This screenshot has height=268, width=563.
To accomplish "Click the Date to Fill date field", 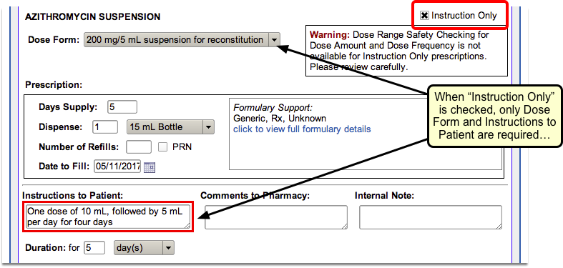I will [117, 167].
